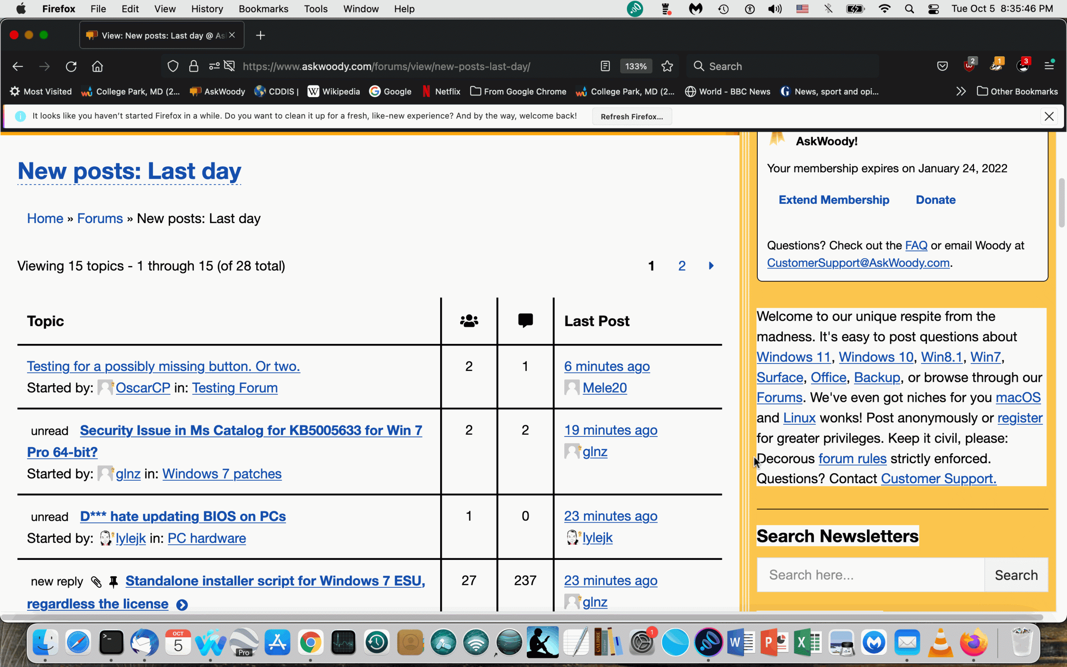Click the Refresh Firefox... button

tap(631, 116)
